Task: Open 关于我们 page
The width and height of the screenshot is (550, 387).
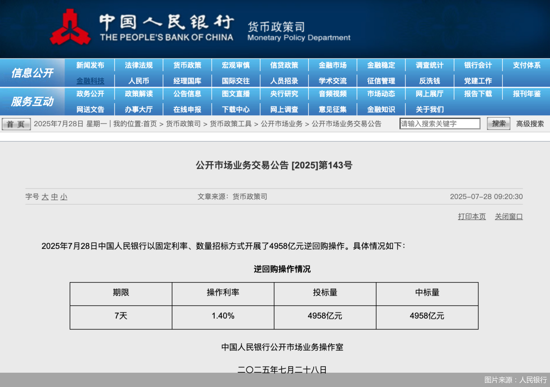Action: click(x=430, y=110)
